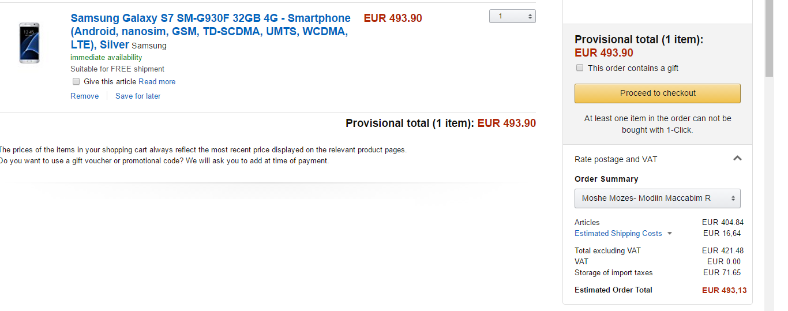Click the "immediate availability" green text
Screen dimensions: 788x311
106,58
